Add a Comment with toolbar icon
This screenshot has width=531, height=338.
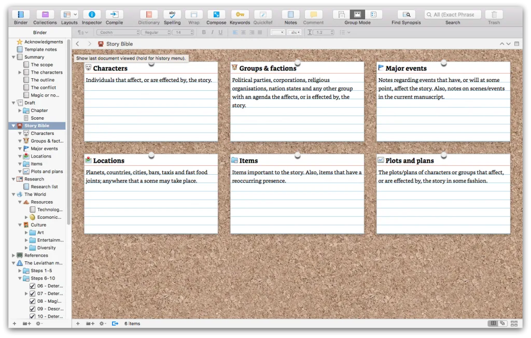pos(313,15)
